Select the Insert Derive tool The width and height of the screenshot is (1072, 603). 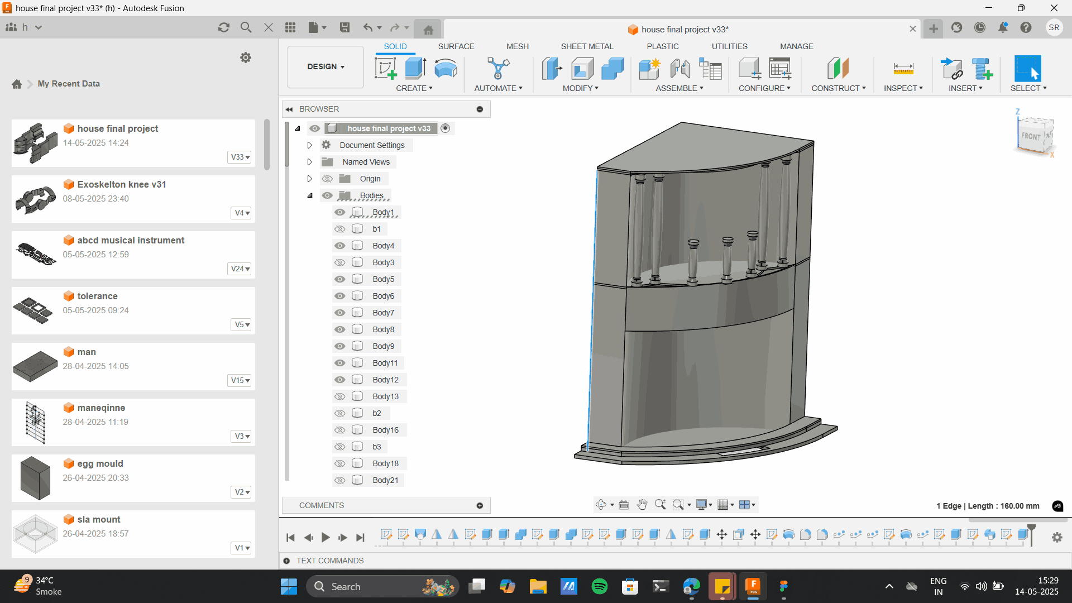(x=951, y=69)
